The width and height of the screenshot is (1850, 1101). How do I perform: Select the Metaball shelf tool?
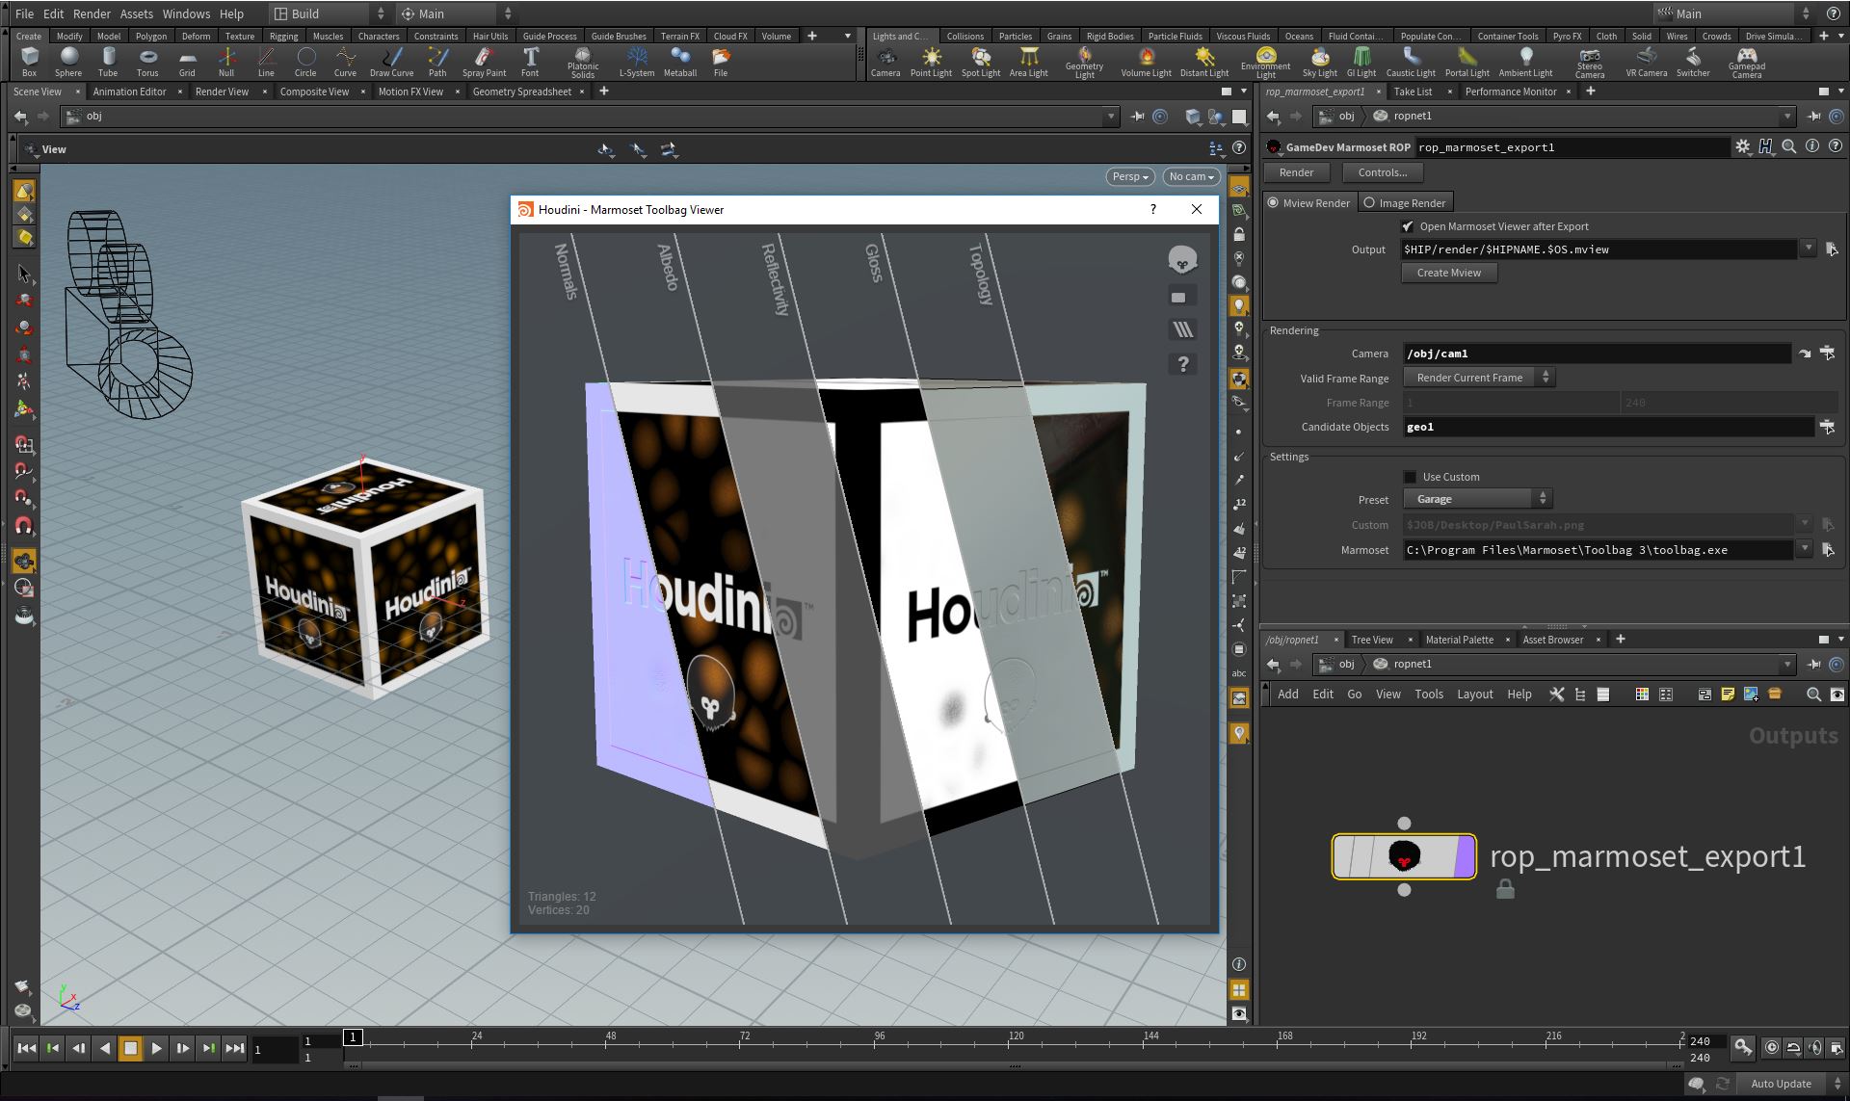coord(679,62)
